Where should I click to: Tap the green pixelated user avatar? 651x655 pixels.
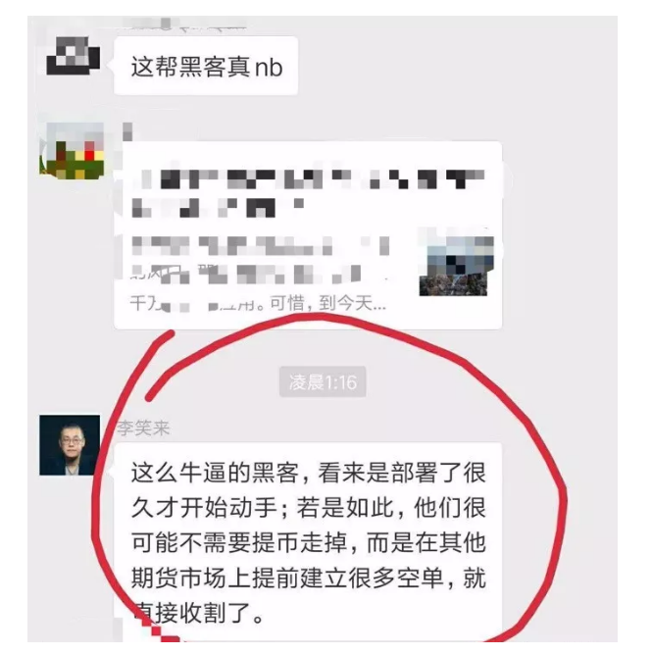pos(72,150)
